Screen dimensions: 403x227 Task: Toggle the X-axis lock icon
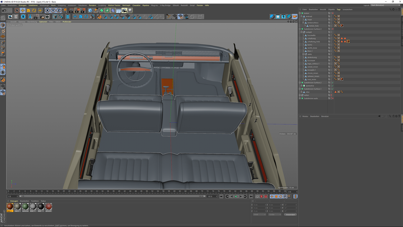point(47,10)
